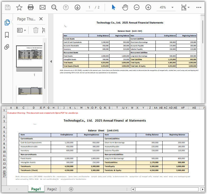Click the select-all corner of the spreadsheet
Screen dimensions: 207x194
tap(4, 108)
